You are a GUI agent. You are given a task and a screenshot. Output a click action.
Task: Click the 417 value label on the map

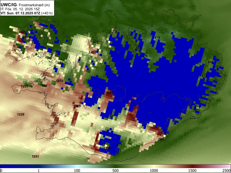click(119, 145)
